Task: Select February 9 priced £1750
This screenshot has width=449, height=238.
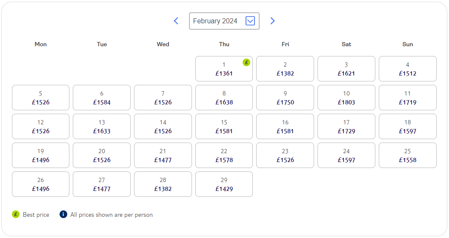Action: coord(285,98)
